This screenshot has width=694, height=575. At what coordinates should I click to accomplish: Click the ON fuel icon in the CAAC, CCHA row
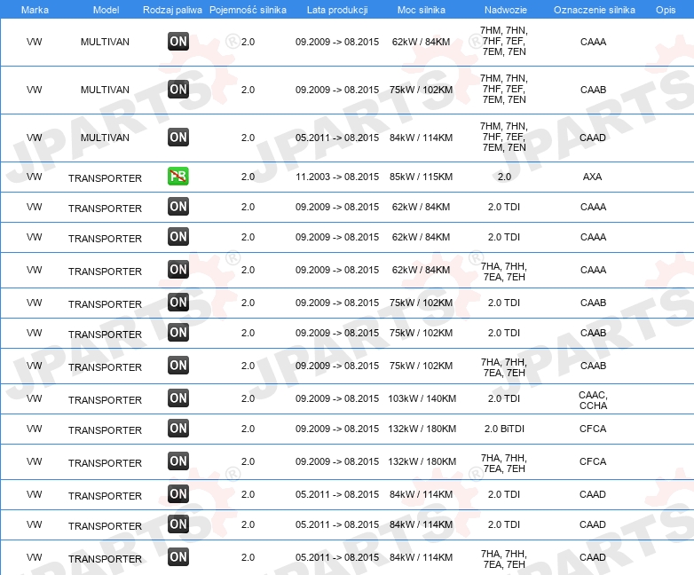tap(178, 398)
